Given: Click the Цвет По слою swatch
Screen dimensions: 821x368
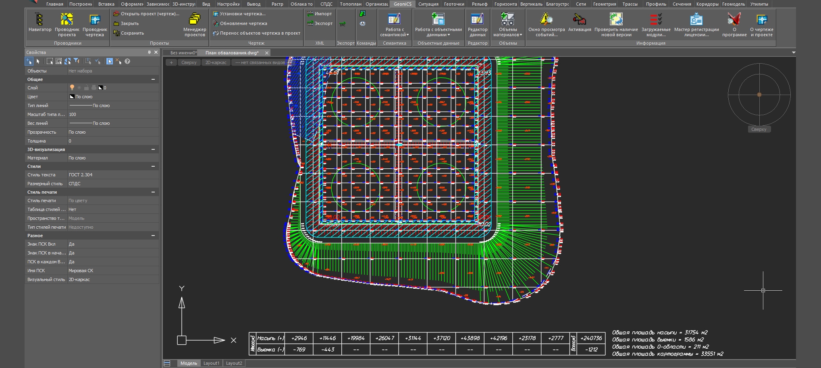Looking at the screenshot, I should (x=72, y=97).
